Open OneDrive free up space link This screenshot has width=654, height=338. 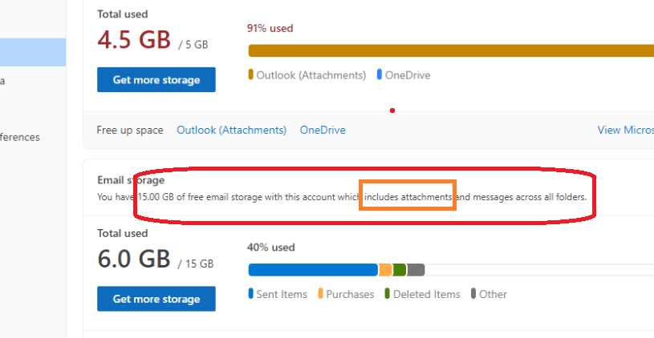click(x=323, y=130)
